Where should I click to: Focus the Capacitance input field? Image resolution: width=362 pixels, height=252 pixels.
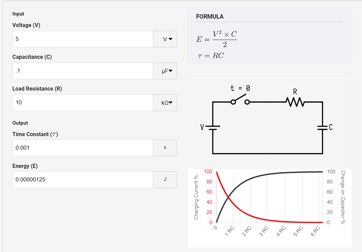(83, 71)
